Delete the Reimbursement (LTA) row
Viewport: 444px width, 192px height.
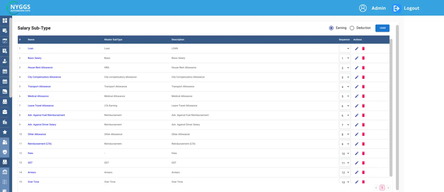[x=363, y=144]
